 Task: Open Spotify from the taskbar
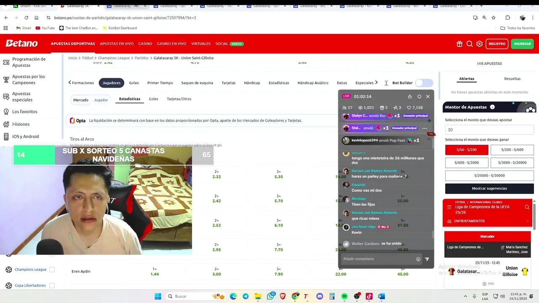pos(344,296)
